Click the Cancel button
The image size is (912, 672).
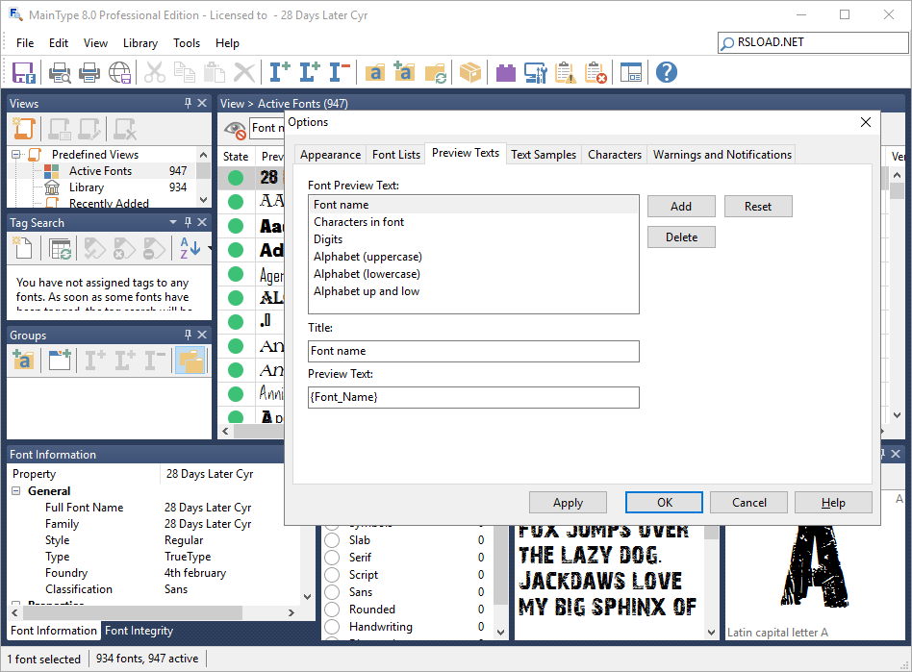[748, 503]
